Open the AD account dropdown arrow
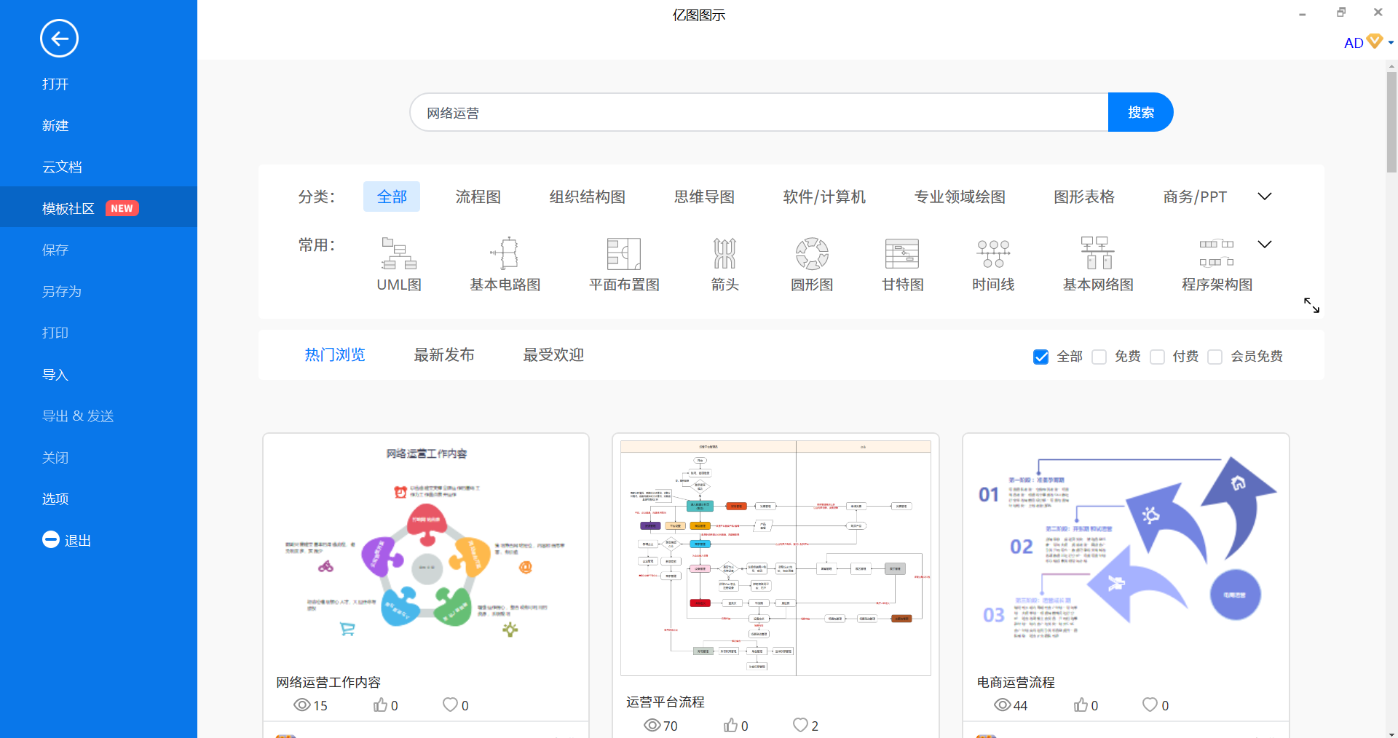Image resolution: width=1398 pixels, height=738 pixels. (1391, 43)
